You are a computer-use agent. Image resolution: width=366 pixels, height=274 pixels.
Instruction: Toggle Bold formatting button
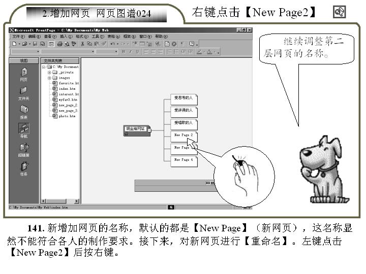[x=124, y=51]
